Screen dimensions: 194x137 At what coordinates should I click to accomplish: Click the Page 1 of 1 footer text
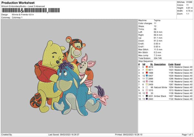click(185, 135)
